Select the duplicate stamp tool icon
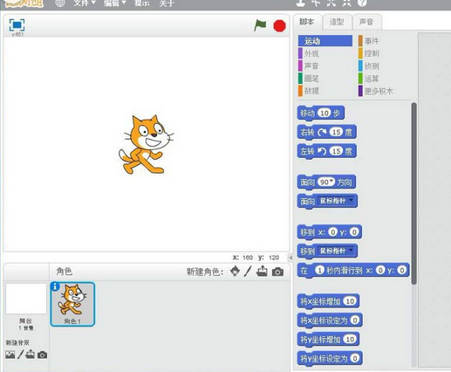 301,3
